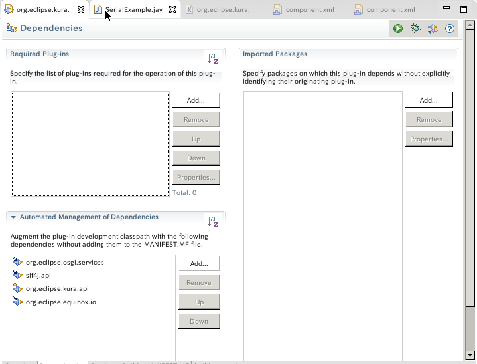Image resolution: width=477 pixels, height=364 pixels.
Task: Click the vertical scrollbar thumb
Action: pos(470,168)
